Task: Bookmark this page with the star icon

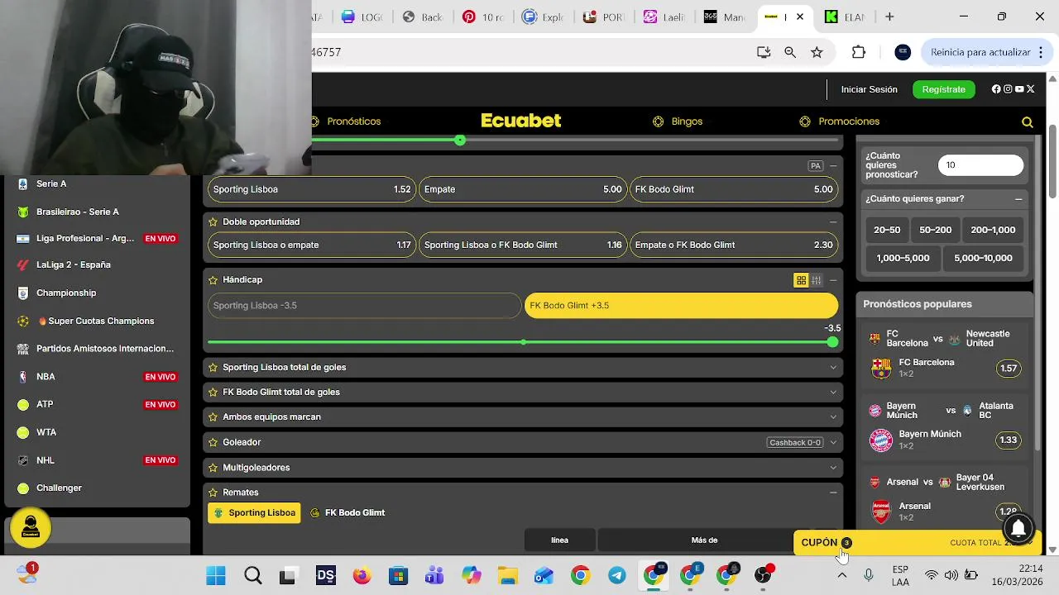Action: click(x=817, y=52)
